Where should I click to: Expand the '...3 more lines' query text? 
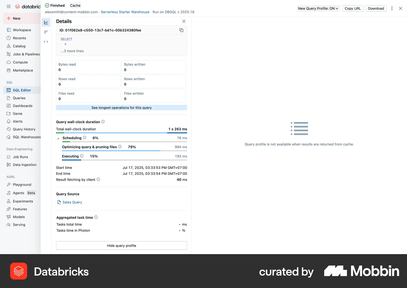pos(73,51)
